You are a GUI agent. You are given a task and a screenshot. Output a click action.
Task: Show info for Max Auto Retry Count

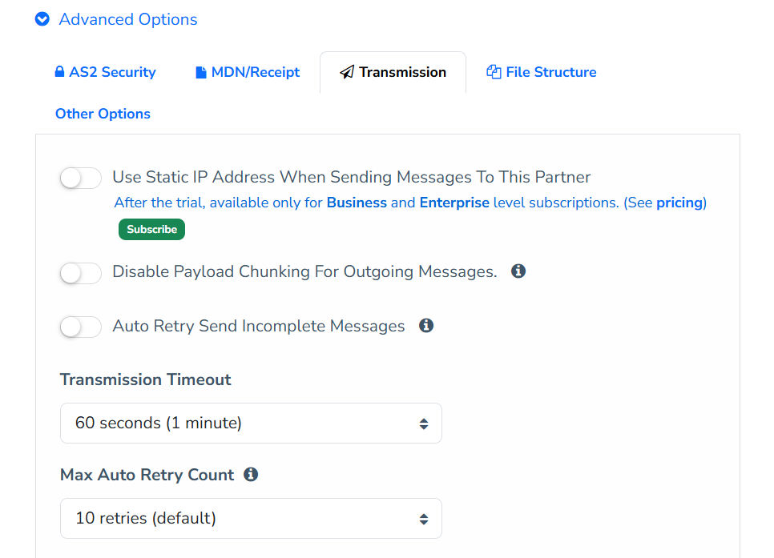[x=251, y=475]
